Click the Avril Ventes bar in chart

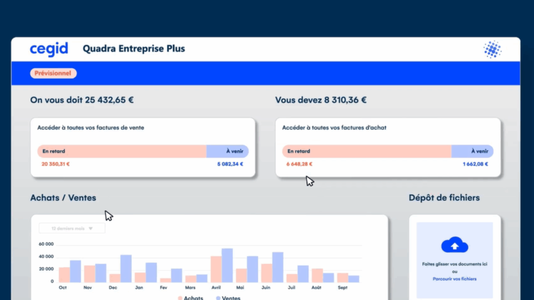tap(227, 265)
